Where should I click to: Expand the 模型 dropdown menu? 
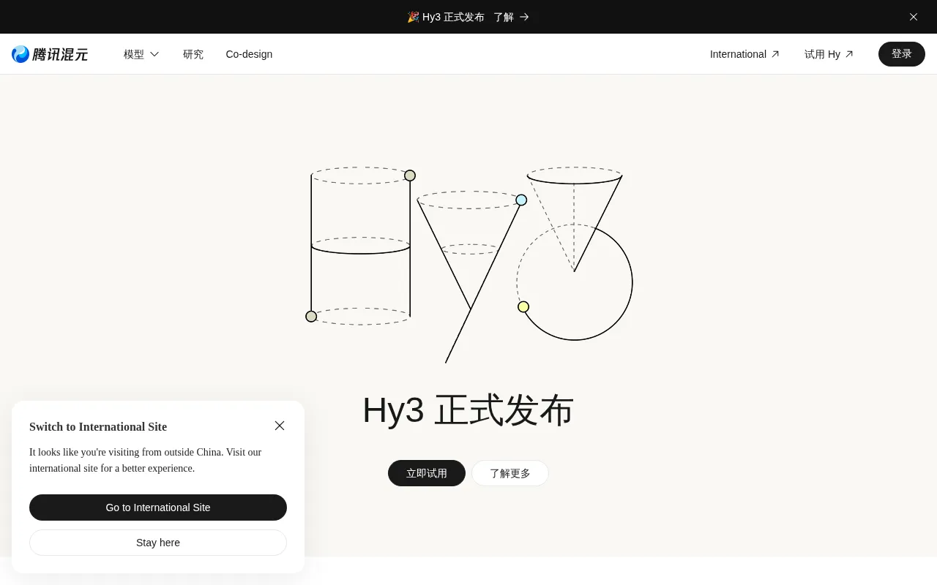click(x=141, y=54)
